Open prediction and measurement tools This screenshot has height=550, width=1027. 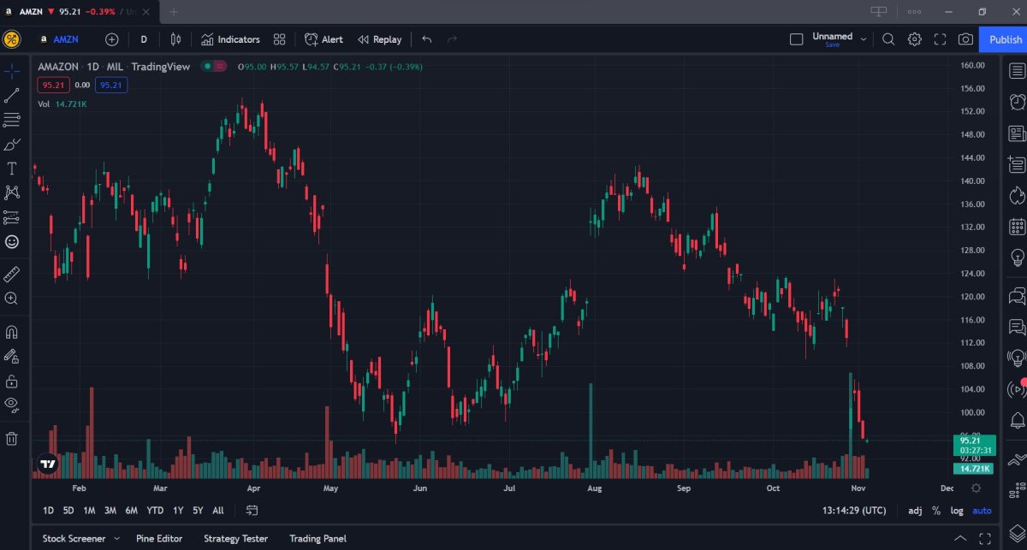[x=12, y=217]
